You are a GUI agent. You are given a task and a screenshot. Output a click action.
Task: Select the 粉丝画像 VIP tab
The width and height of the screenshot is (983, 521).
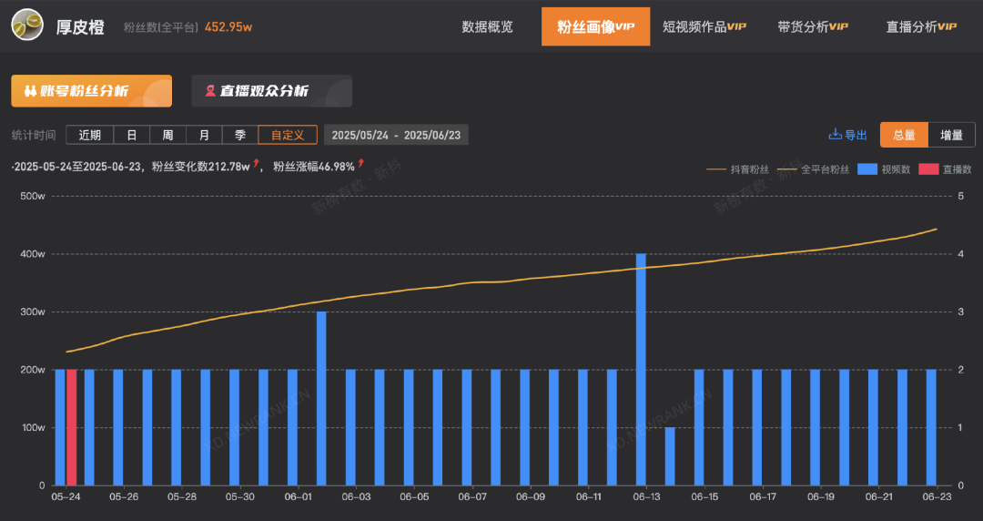595,26
